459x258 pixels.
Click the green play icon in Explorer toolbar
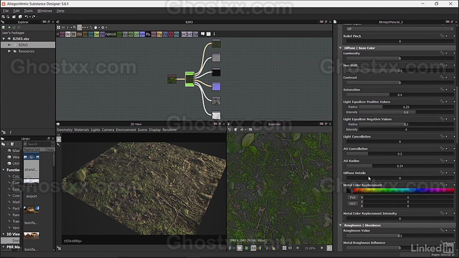click(x=9, y=27)
